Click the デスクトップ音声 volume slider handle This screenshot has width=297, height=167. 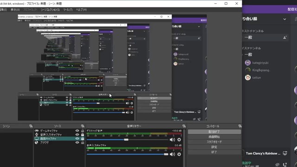coord(126,140)
